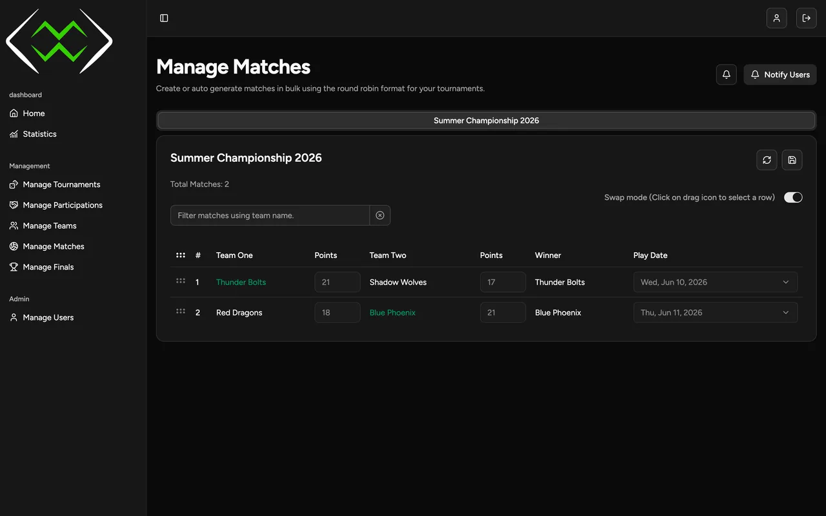Click Thunder Bolts points field showing 21

(x=337, y=282)
